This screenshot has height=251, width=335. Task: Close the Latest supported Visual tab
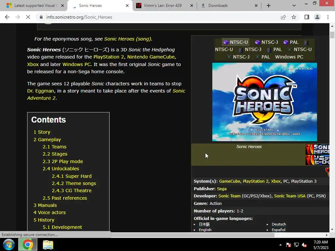(62, 6)
